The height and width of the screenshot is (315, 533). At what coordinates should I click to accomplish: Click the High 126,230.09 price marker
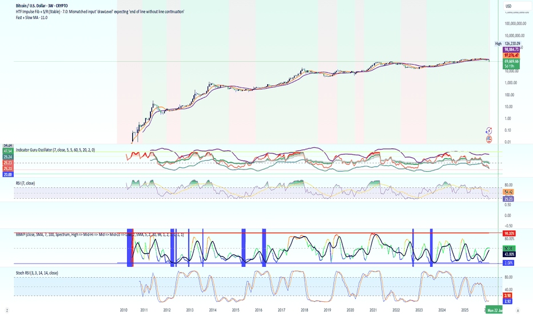pos(507,44)
